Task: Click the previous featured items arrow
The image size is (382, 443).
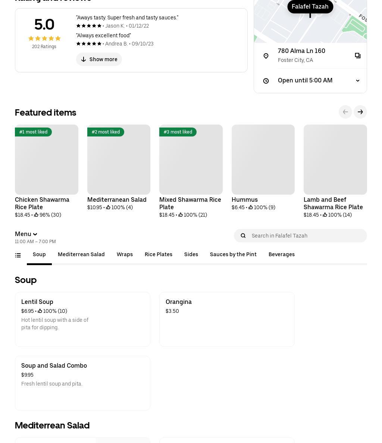Action: pyautogui.click(x=345, y=112)
